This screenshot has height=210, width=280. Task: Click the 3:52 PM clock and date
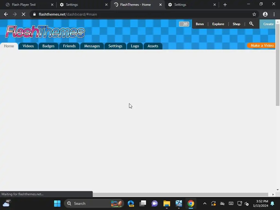(260, 203)
